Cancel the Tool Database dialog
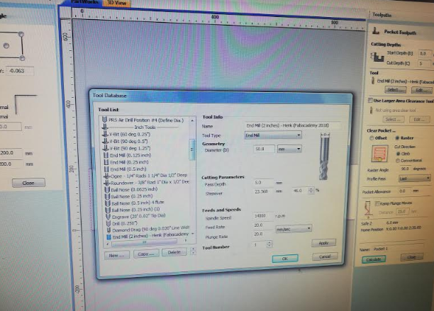 coord(325,256)
